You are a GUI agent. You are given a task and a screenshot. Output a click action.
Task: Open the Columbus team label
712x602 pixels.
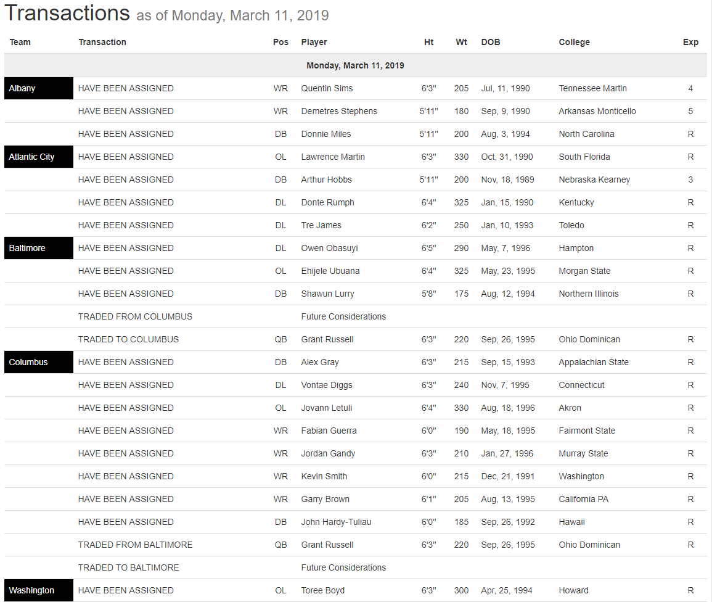coord(28,362)
